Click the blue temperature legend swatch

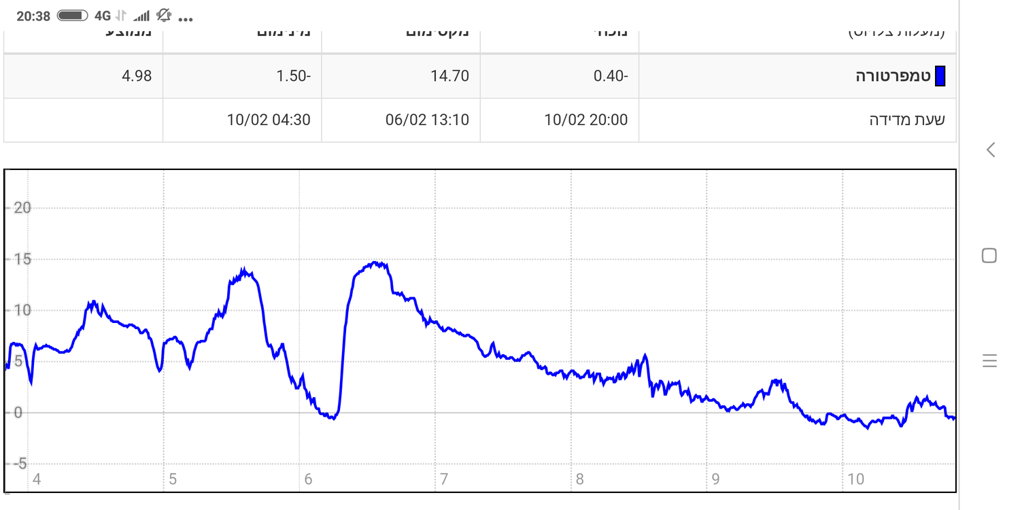point(940,76)
